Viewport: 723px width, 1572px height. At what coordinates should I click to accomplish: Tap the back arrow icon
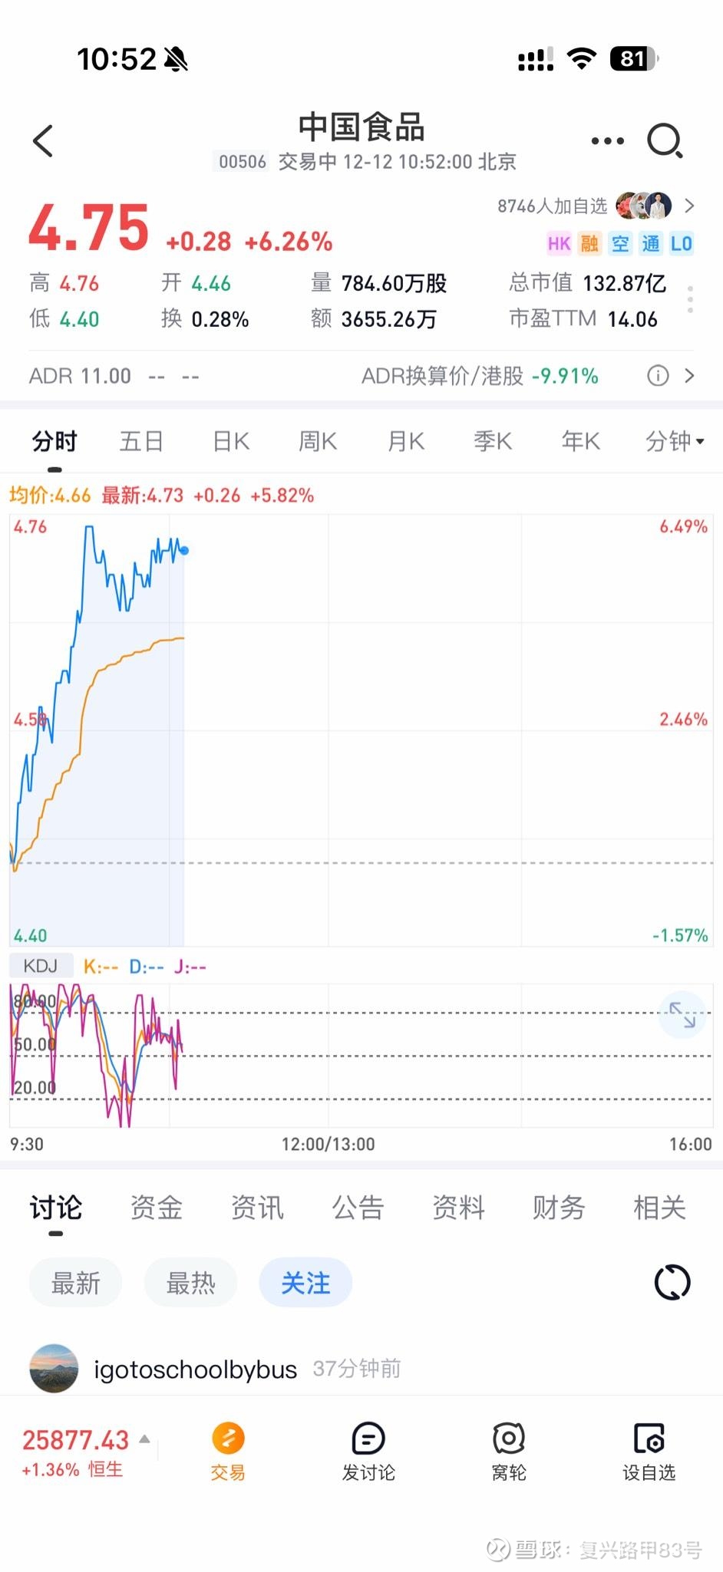click(44, 141)
